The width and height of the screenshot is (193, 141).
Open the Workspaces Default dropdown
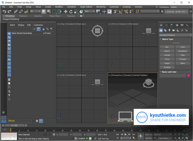point(181,7)
